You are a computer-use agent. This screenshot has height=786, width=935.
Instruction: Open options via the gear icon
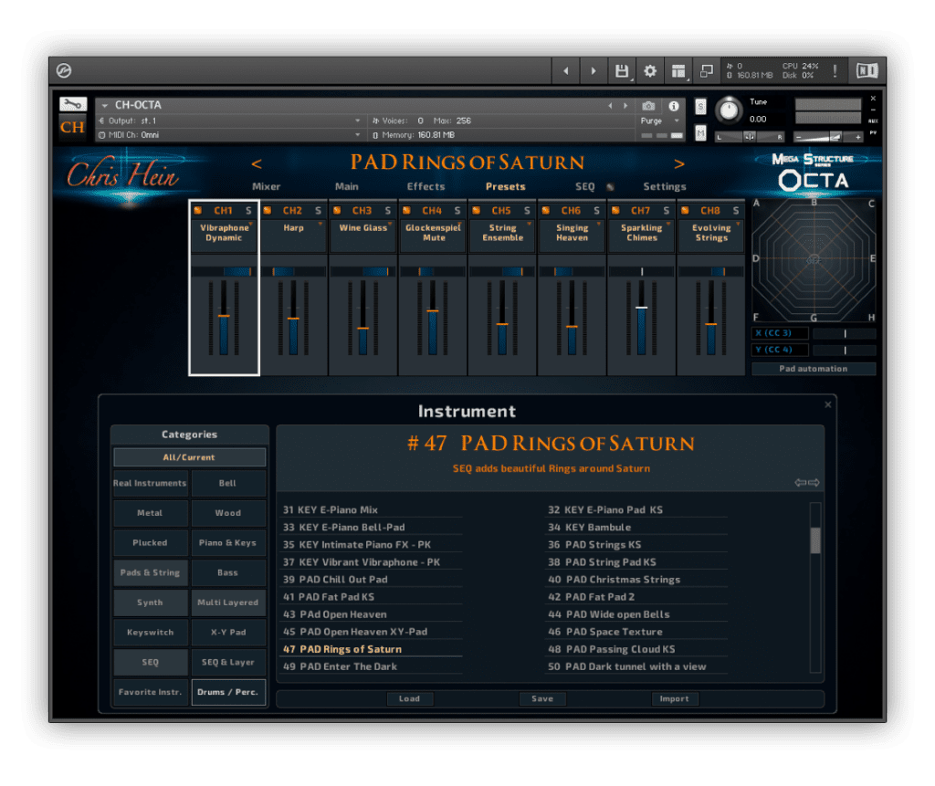650,71
